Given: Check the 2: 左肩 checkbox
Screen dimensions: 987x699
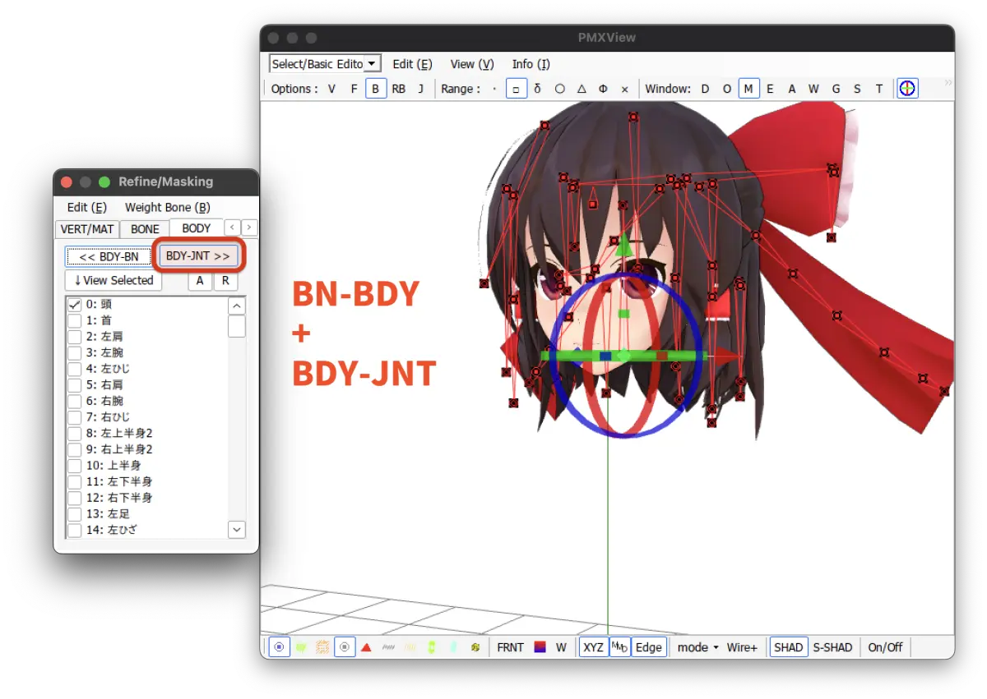Looking at the screenshot, I should [75, 336].
